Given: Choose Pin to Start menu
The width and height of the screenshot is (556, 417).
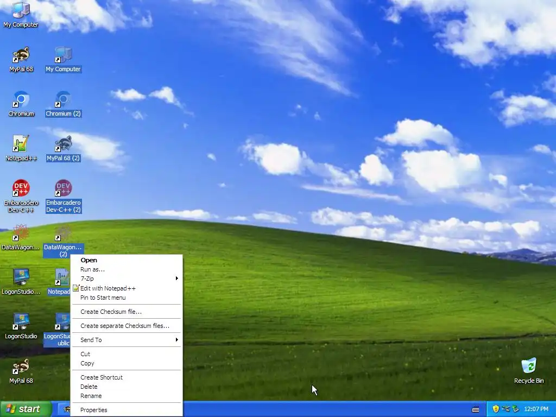Looking at the screenshot, I should [127, 298].
